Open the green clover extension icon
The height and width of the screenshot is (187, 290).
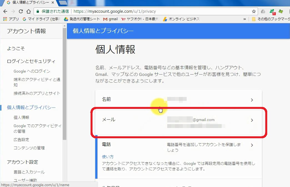click(281, 11)
